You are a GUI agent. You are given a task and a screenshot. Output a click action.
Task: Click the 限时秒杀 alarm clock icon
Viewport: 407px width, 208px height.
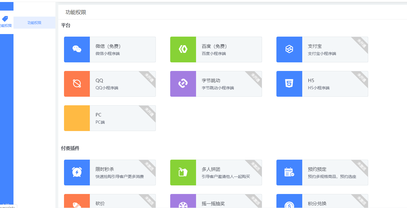tap(77, 172)
